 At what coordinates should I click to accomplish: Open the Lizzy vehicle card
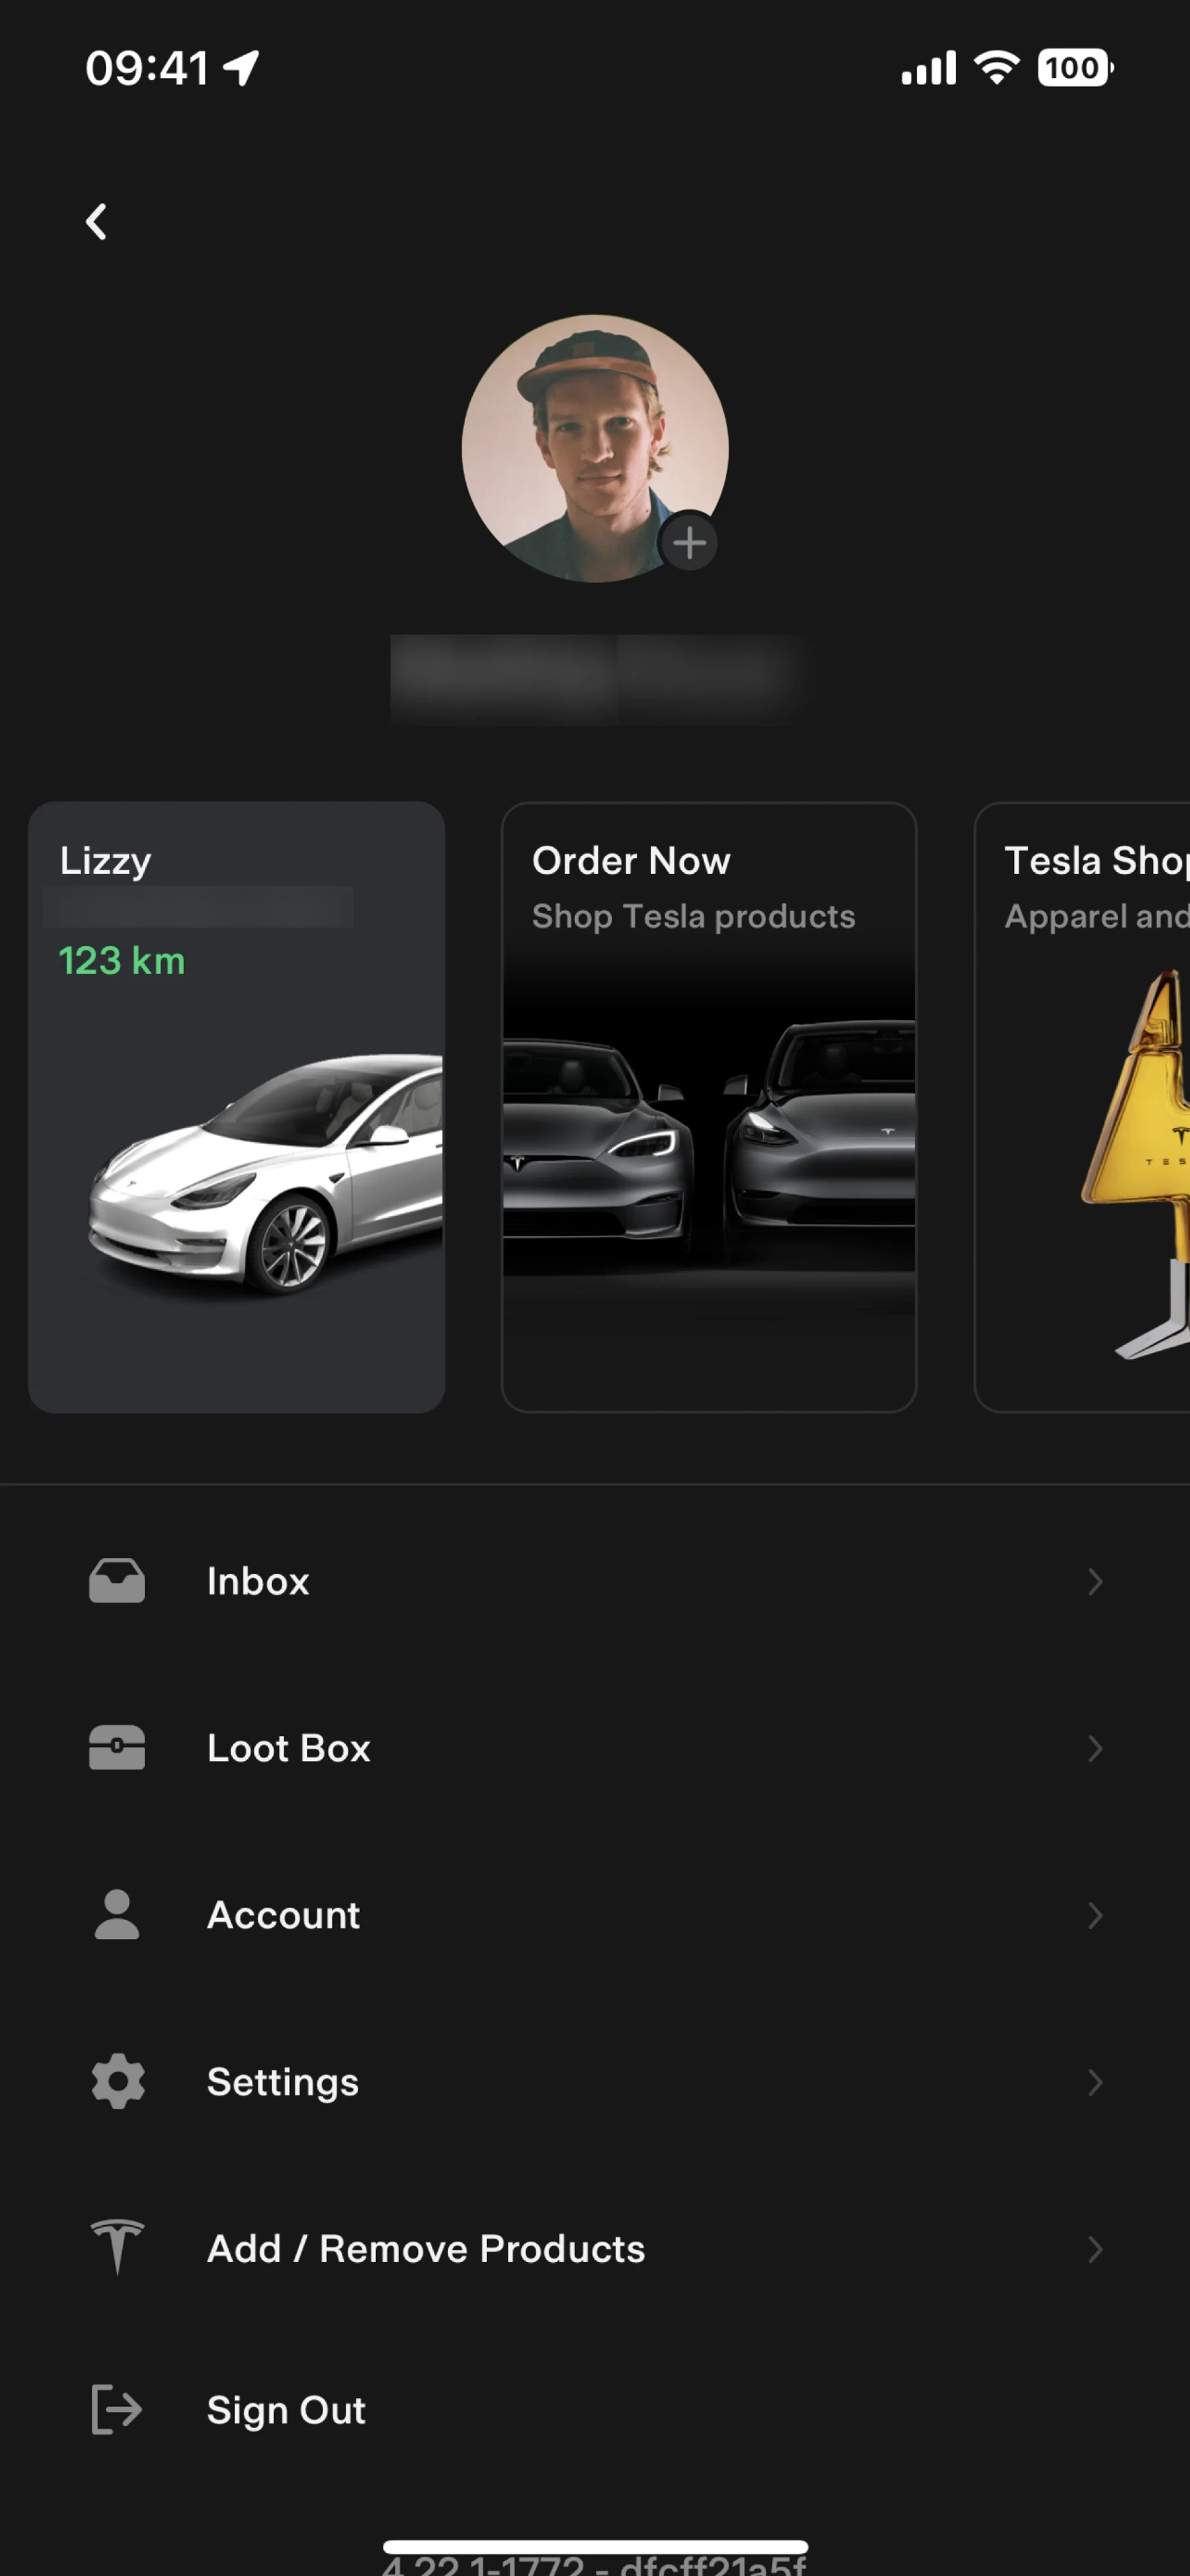pos(237,1107)
